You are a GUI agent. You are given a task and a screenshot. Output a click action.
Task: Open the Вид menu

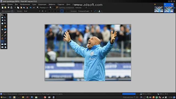pos(16,4)
